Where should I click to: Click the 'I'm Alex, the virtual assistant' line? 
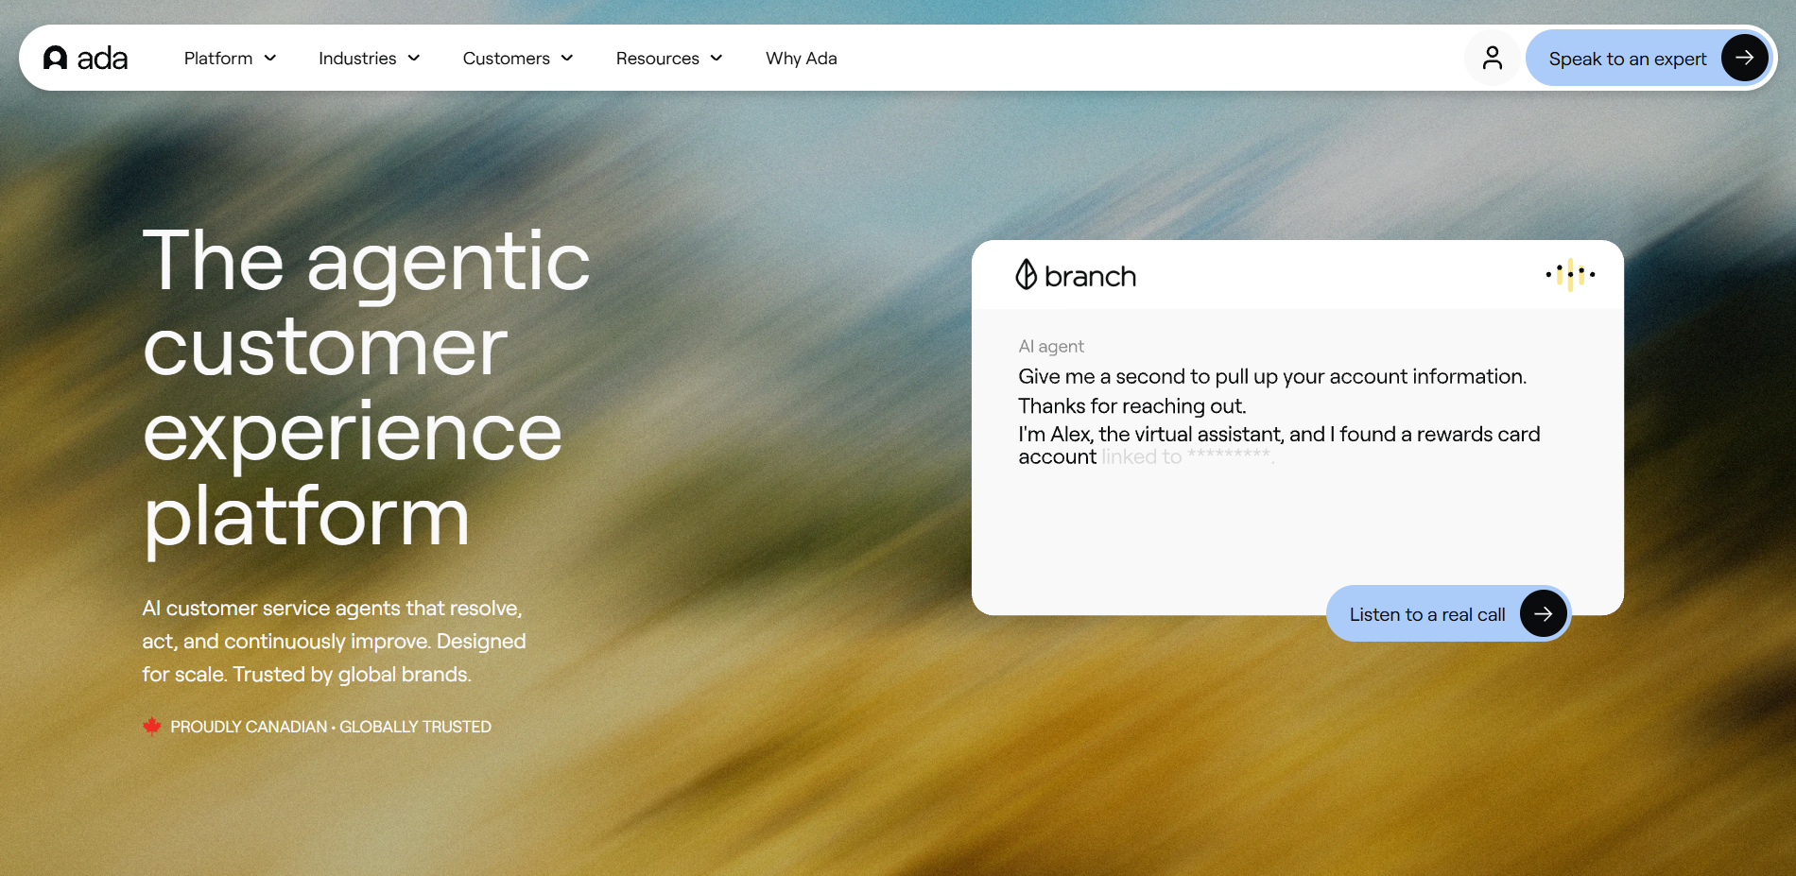pos(1279,445)
